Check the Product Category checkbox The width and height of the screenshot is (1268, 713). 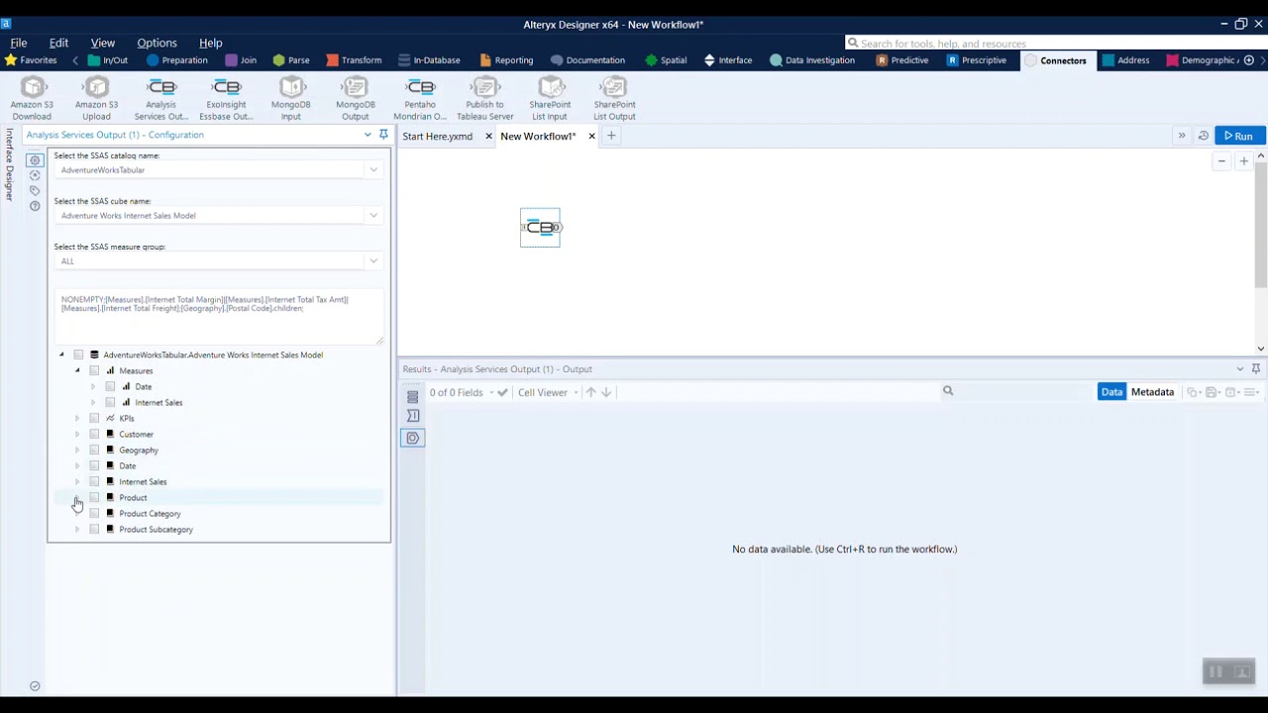[94, 513]
